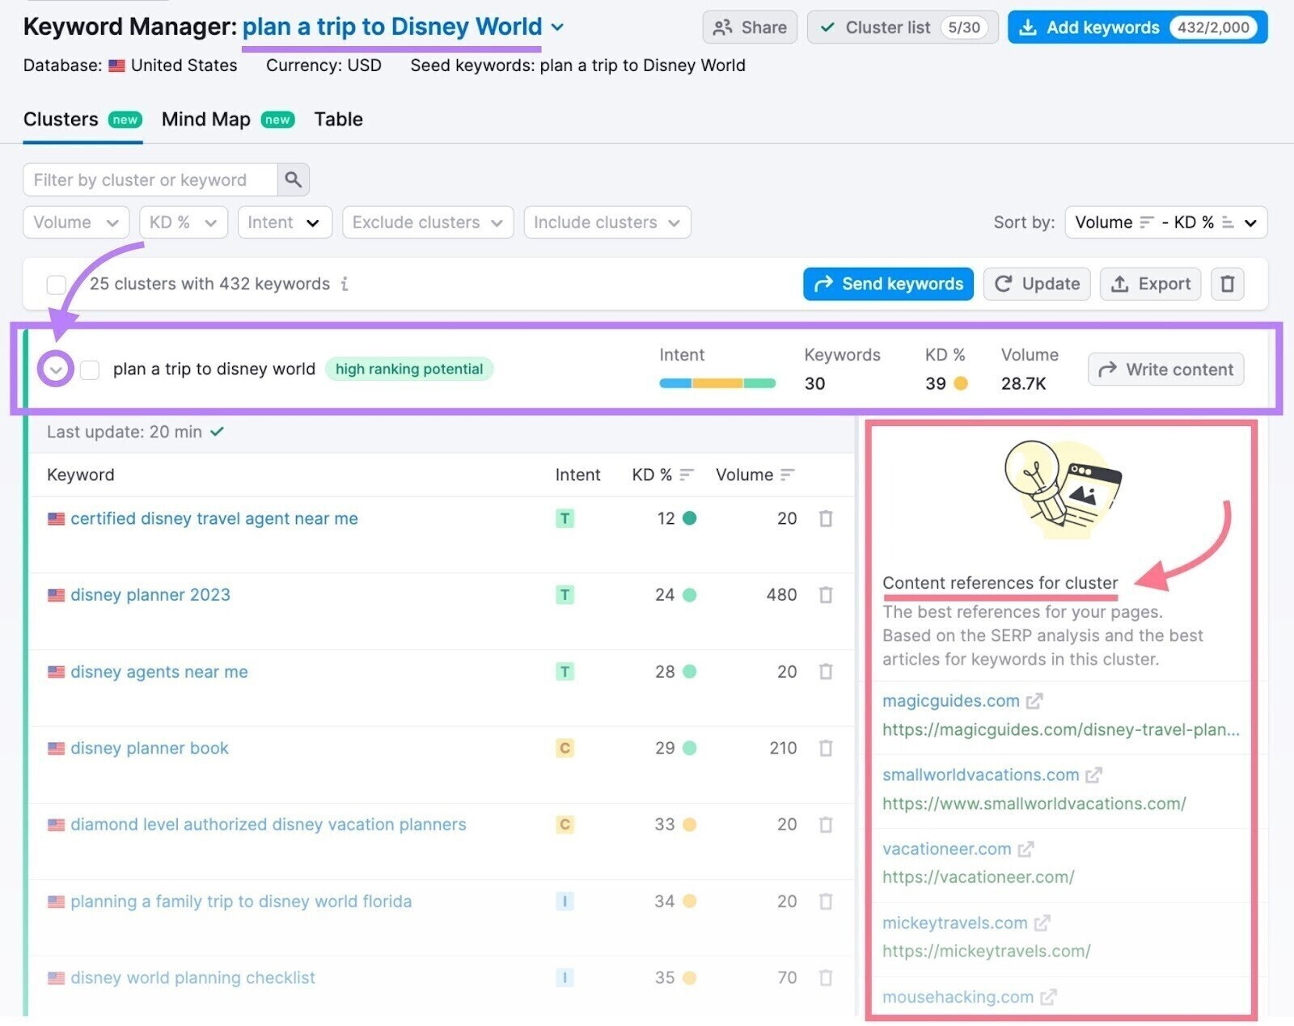Open the Sort by Volume - KD % dropdown
The image size is (1294, 1026).
coord(1165,222)
